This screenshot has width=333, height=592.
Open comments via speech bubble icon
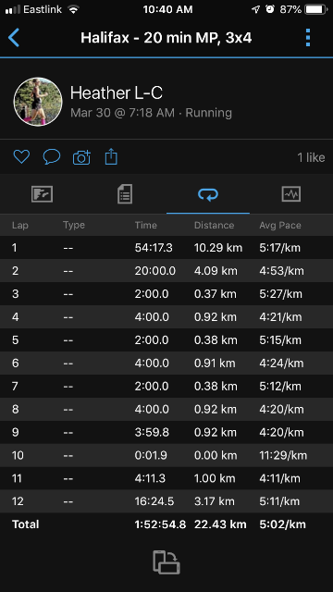click(52, 156)
